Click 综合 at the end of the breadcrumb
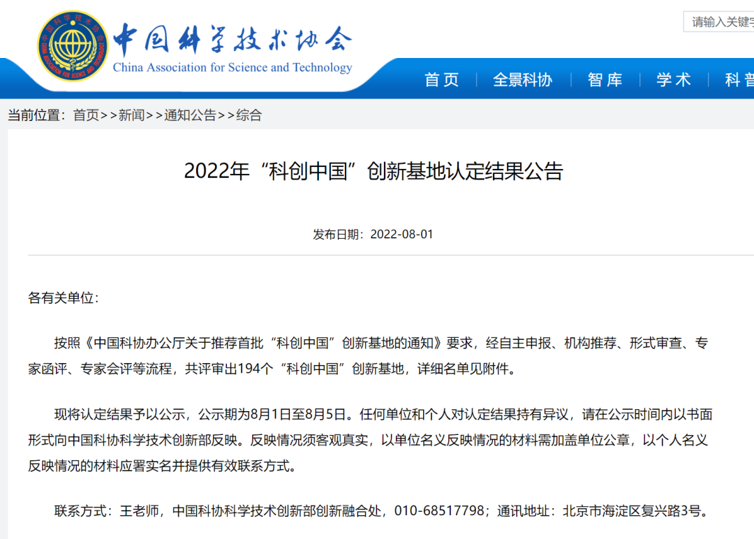This screenshot has height=539, width=754. pos(249,115)
